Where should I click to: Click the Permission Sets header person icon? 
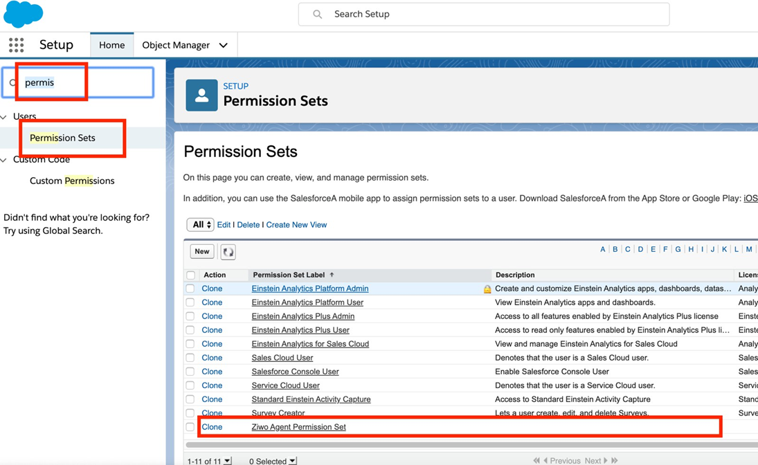coord(201,95)
